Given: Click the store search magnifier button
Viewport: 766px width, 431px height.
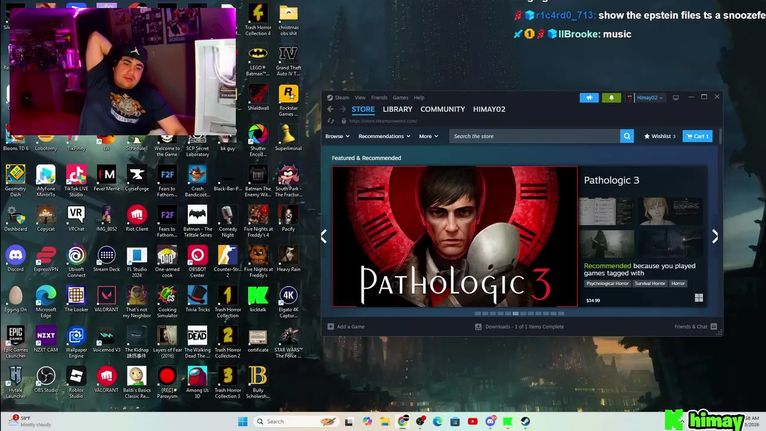Looking at the screenshot, I should point(627,136).
